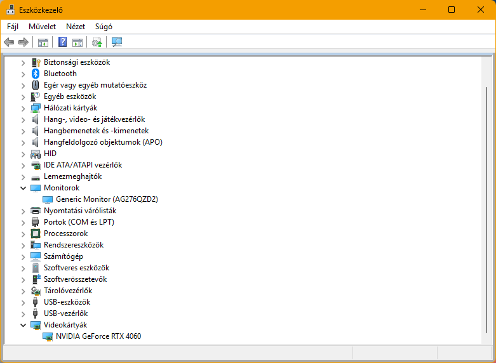Collapse the Videokártyák category
The image size is (496, 363).
(23, 325)
